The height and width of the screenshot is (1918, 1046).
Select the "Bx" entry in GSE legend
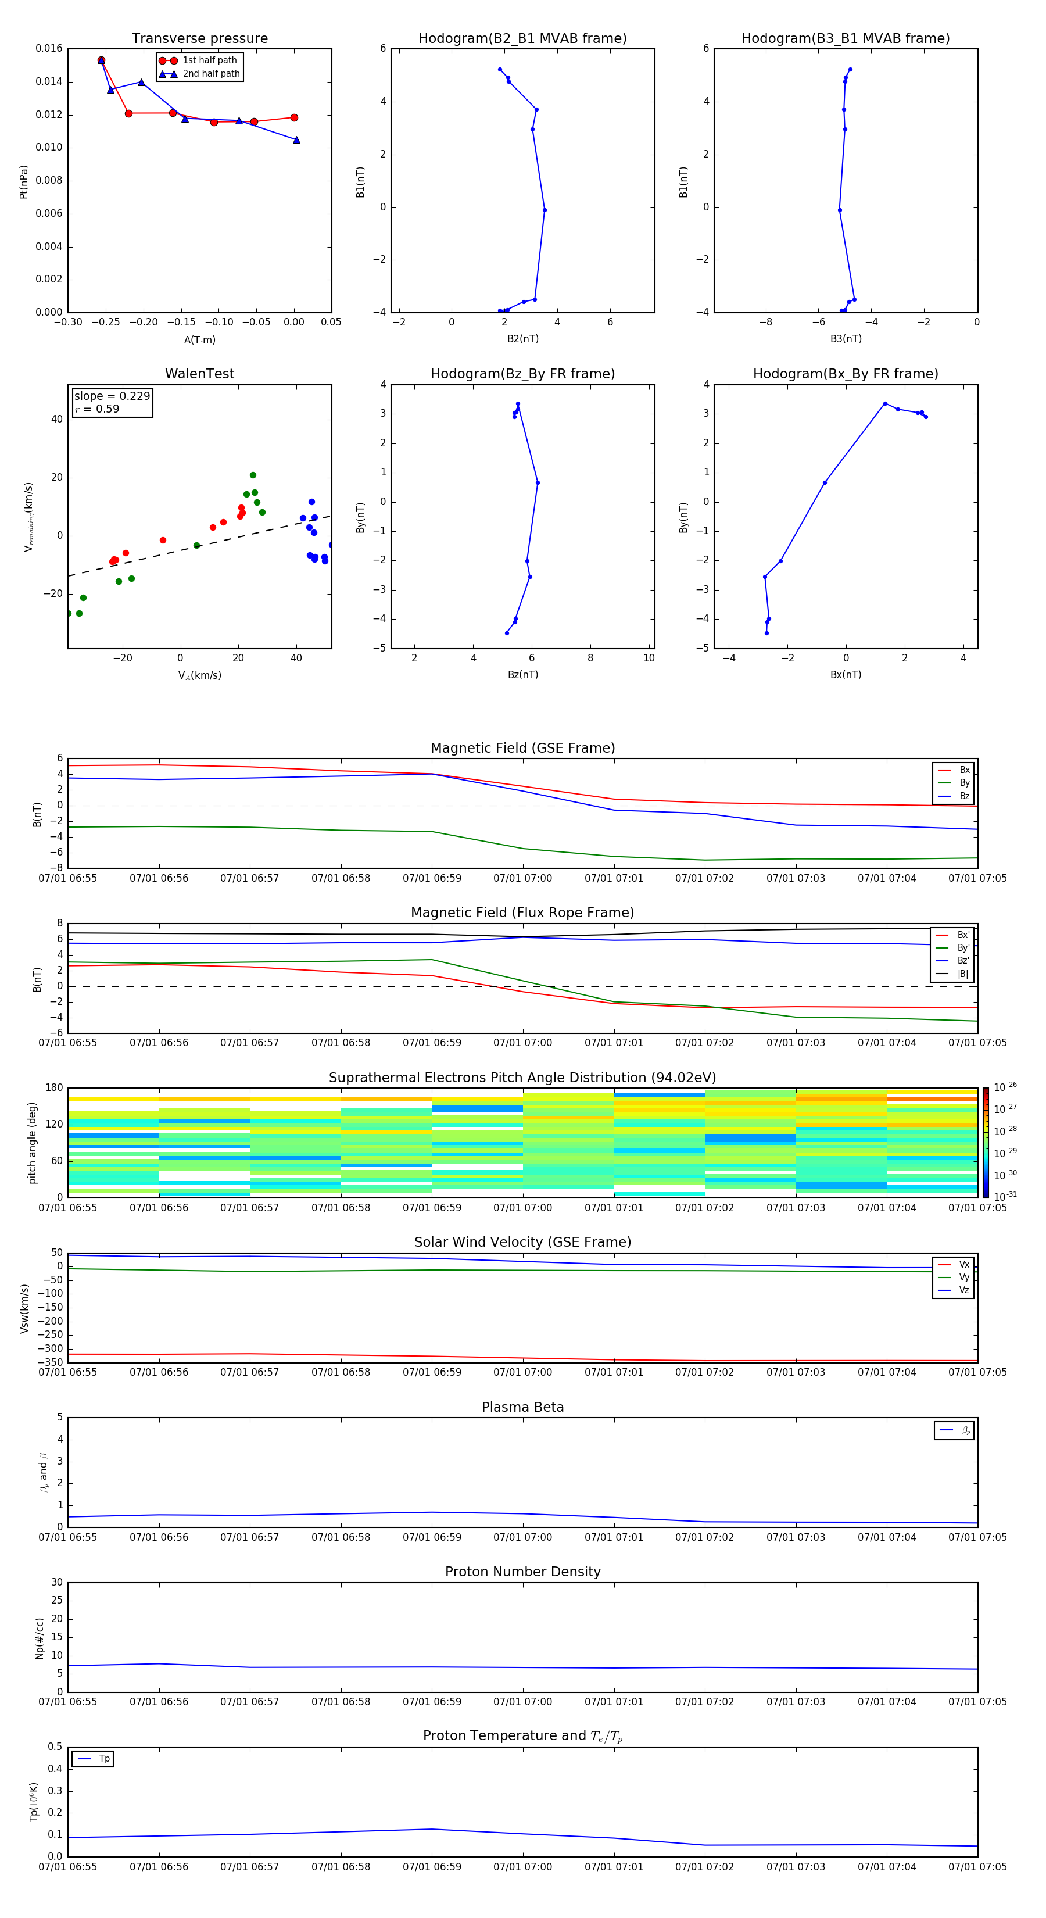954,770
